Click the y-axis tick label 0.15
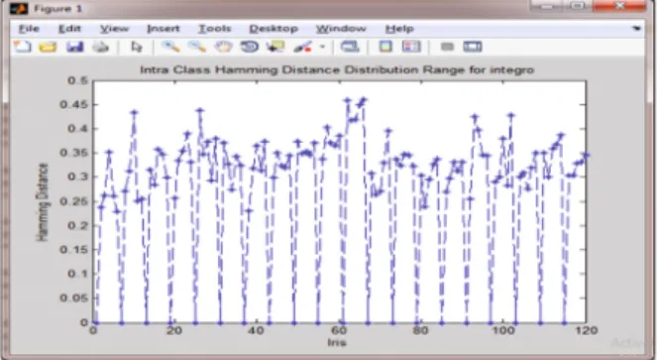Image resolution: width=659 pixels, height=360 pixels. pos(73,250)
